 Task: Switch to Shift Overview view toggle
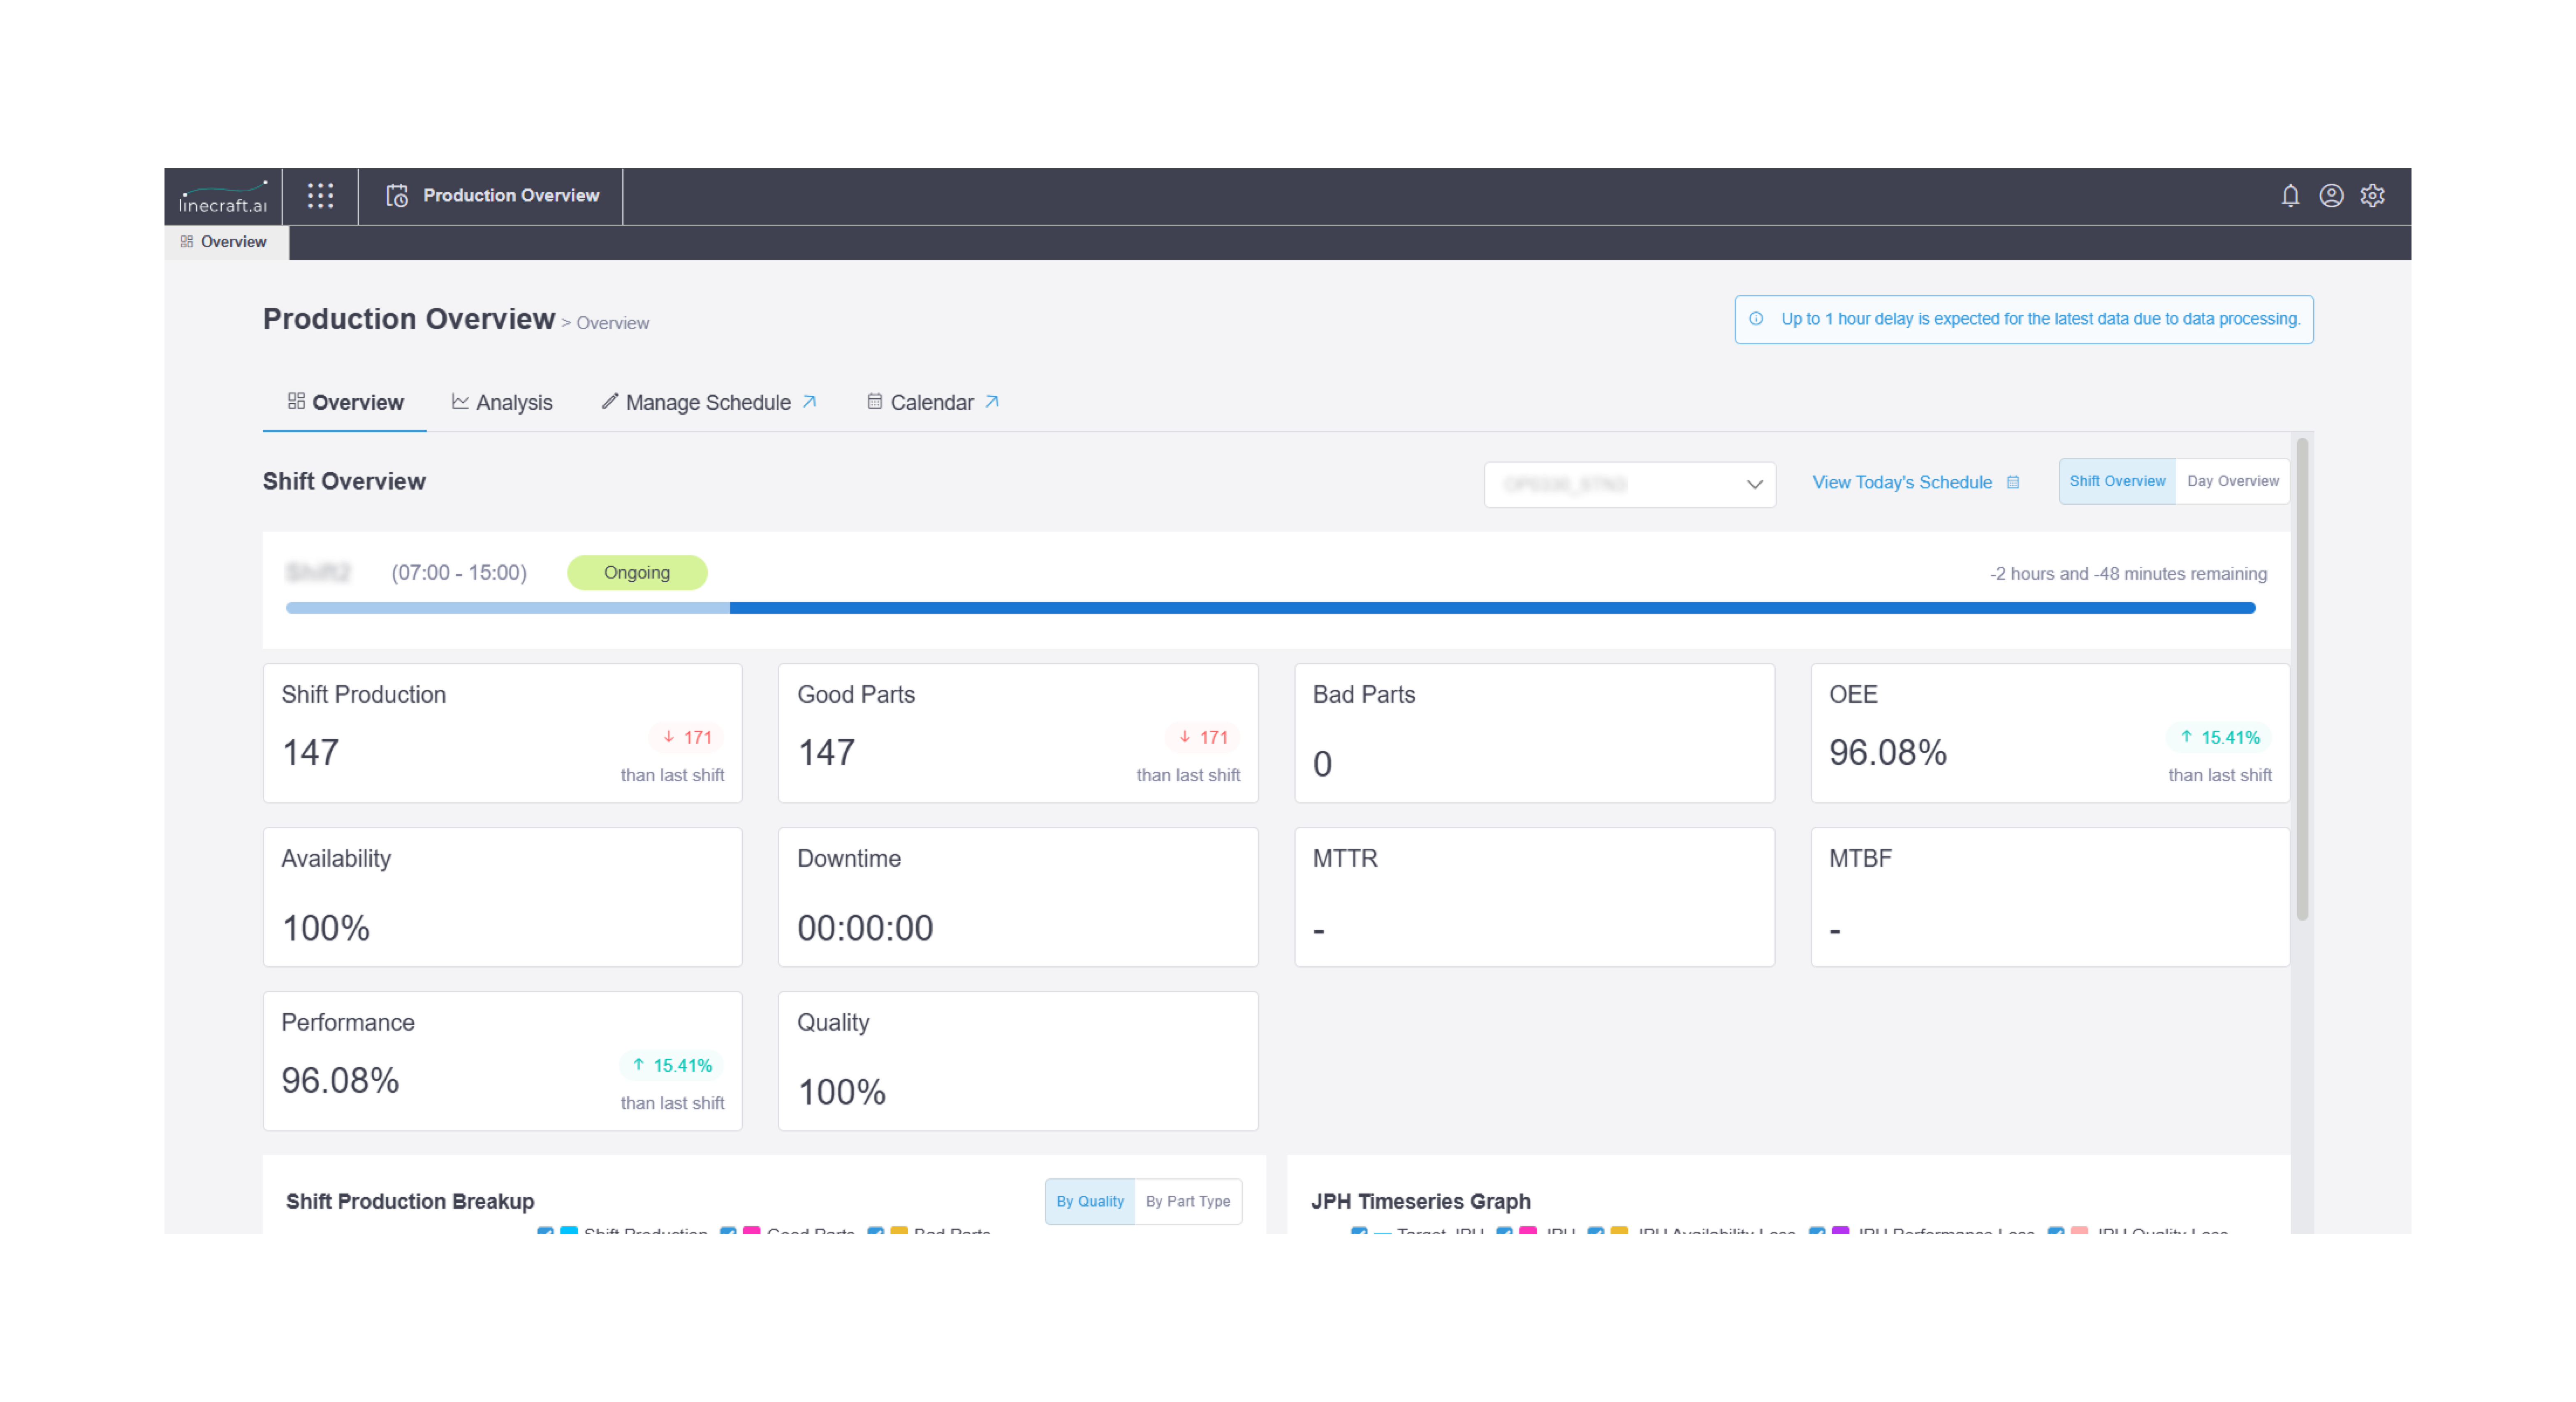click(2117, 481)
